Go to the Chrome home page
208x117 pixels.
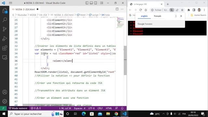pyautogui.click(x=146, y=10)
